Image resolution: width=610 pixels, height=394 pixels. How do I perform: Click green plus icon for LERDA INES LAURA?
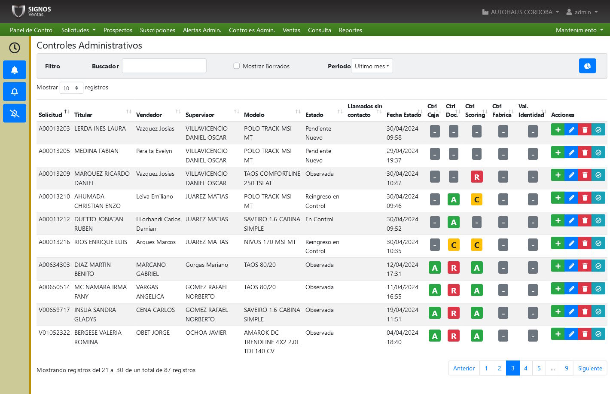point(558,130)
